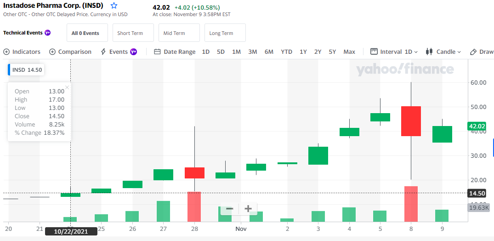The width and height of the screenshot is (494, 241).
Task: Click the green candle on 27
Action: point(164,175)
